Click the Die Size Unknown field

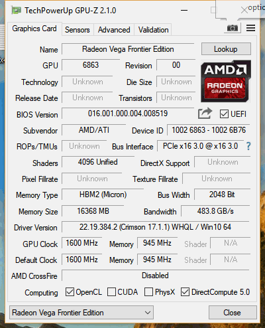point(176,82)
